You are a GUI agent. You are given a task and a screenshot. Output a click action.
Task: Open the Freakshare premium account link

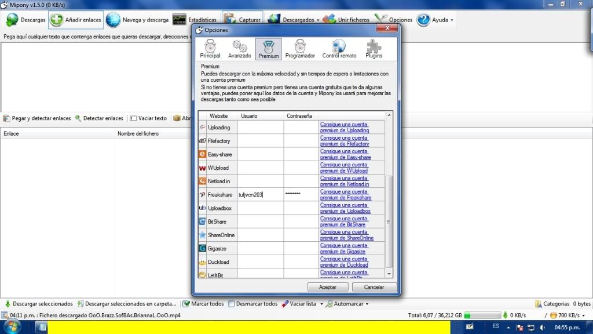[346, 195]
